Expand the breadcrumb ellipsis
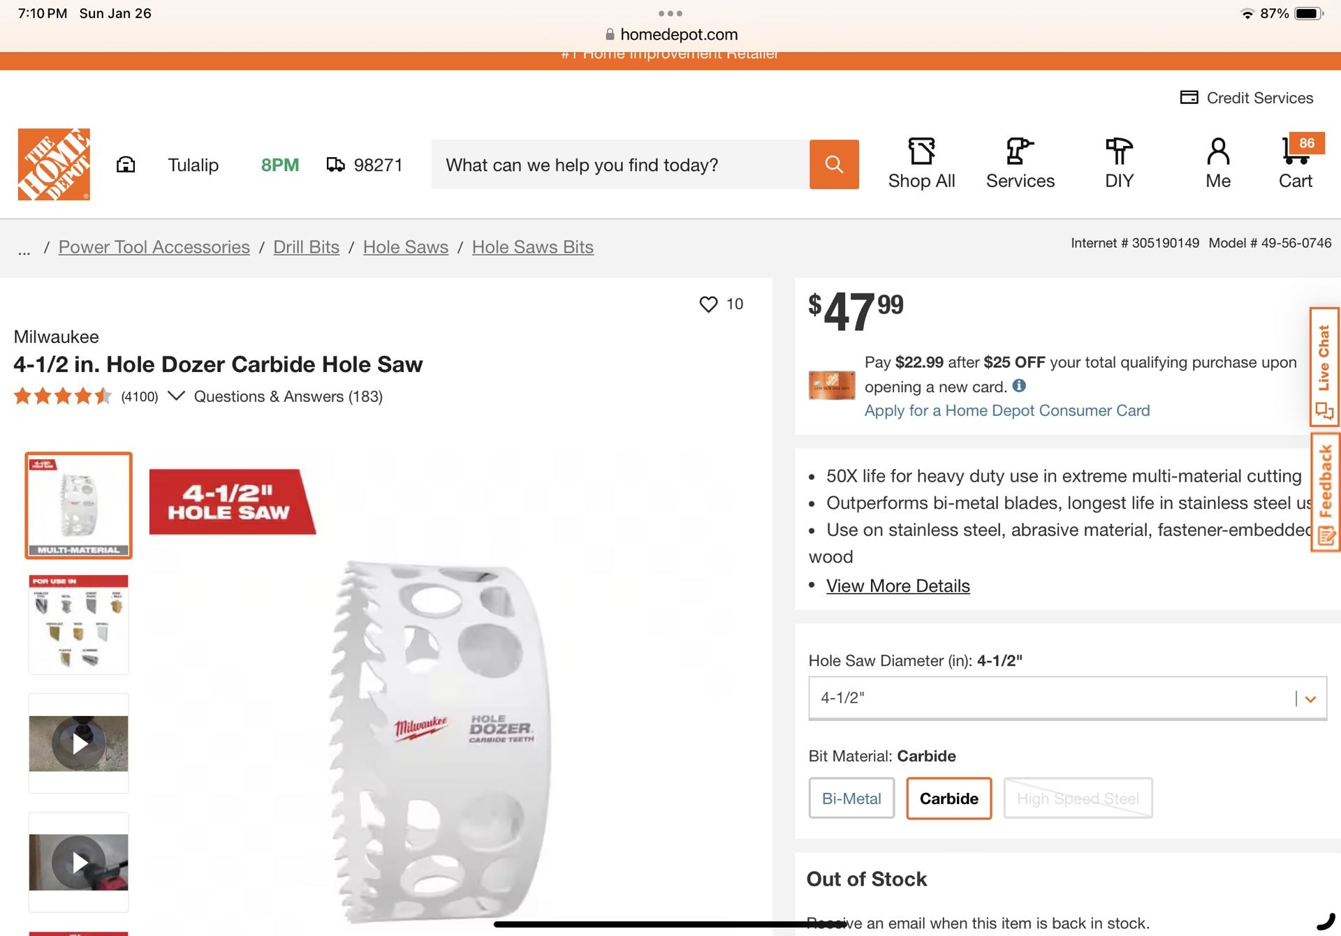 pos(24,250)
